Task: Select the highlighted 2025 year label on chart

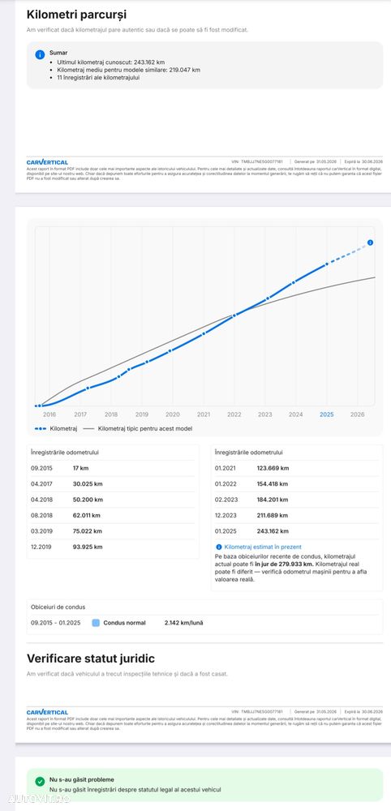Action: click(x=327, y=414)
